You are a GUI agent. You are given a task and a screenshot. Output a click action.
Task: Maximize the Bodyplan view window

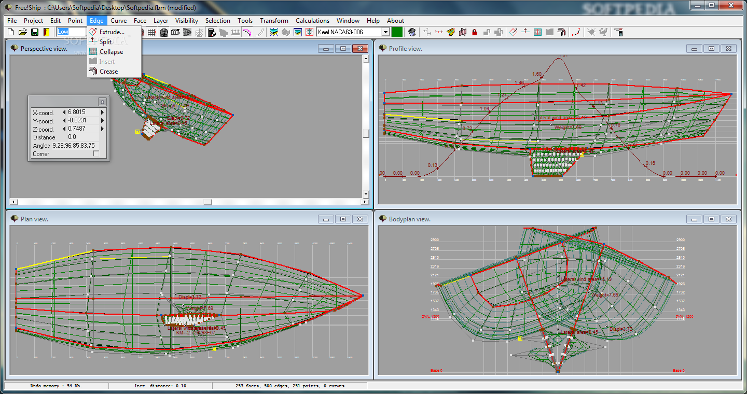point(711,219)
